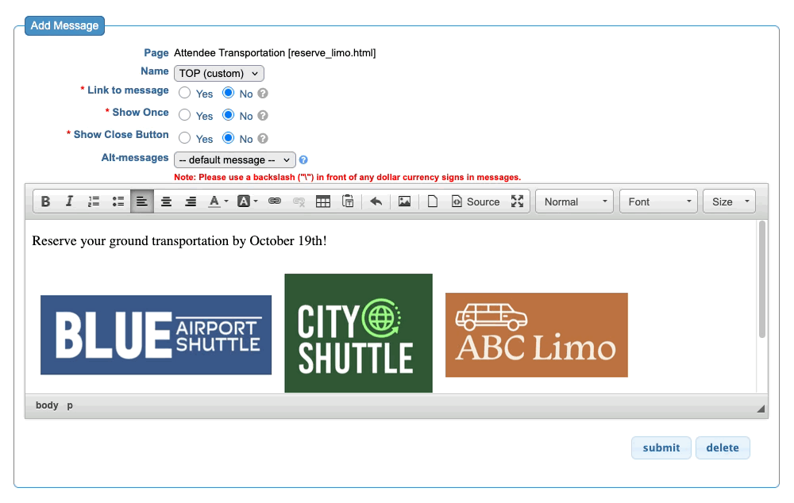The image size is (794, 503).
Task: Click the editor resize handle corner
Action: tap(761, 409)
